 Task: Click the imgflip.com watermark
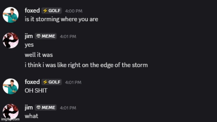click(10, 119)
